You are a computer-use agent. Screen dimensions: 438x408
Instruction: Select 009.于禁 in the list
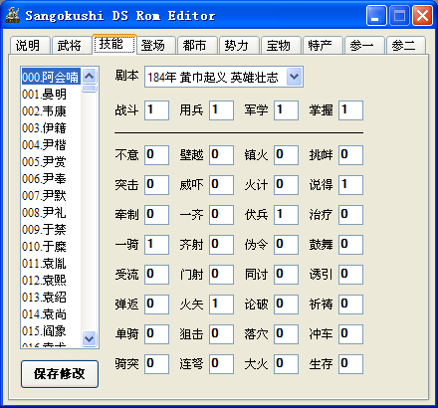[x=51, y=229]
